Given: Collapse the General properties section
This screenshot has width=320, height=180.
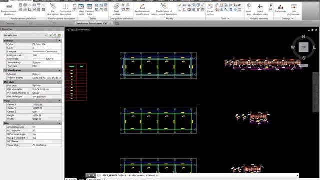Looking at the screenshot, I should (x=59, y=41).
